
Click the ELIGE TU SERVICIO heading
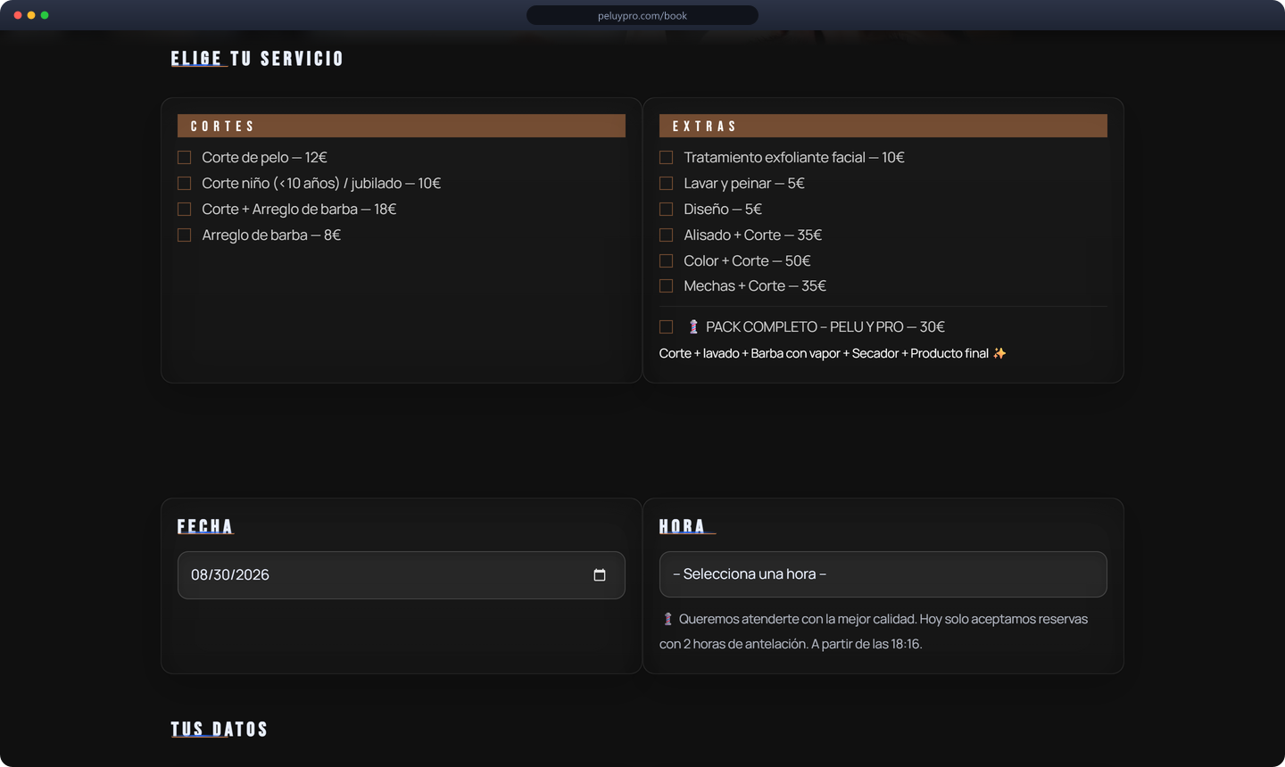point(257,59)
